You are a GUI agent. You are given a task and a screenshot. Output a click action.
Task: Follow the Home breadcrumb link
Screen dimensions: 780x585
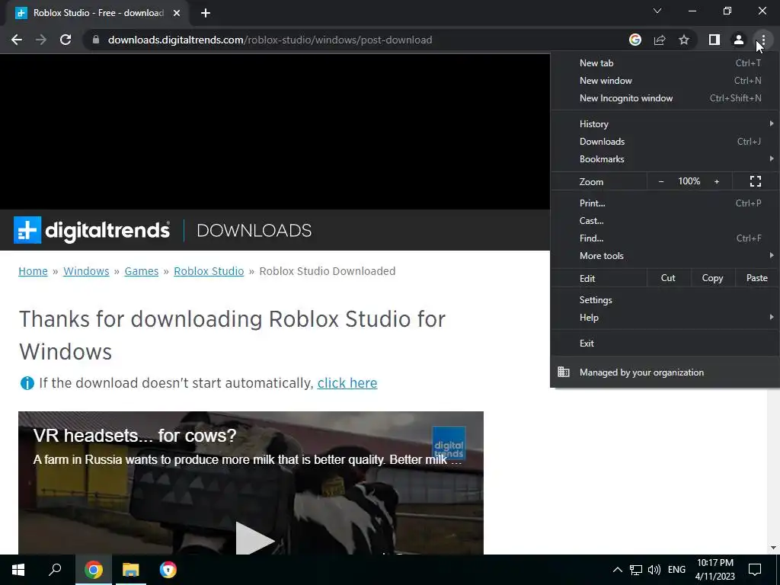(33, 271)
